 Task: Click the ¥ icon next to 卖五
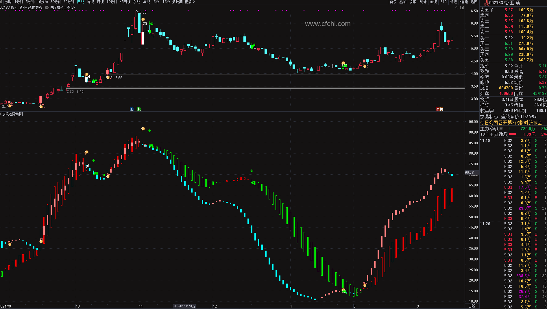(491, 10)
